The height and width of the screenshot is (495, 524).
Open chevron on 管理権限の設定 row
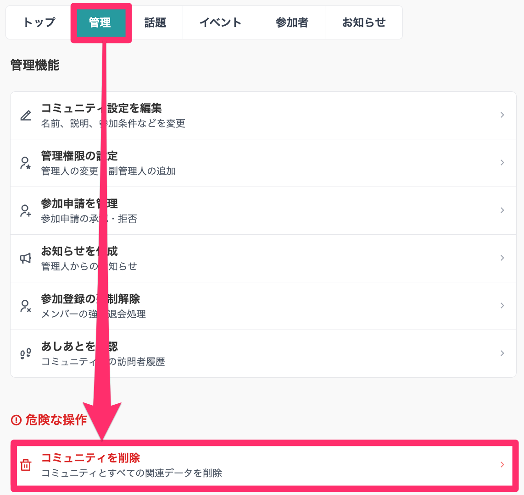502,163
